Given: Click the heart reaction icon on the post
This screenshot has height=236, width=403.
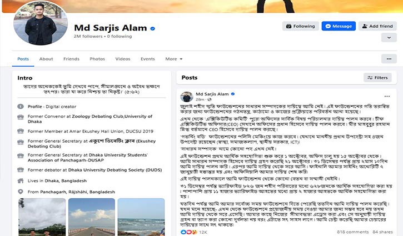Looking at the screenshot, I should 188,232.
